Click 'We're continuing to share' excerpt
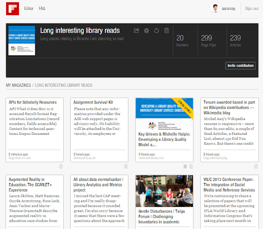The image size is (263, 229). click(x=229, y=208)
